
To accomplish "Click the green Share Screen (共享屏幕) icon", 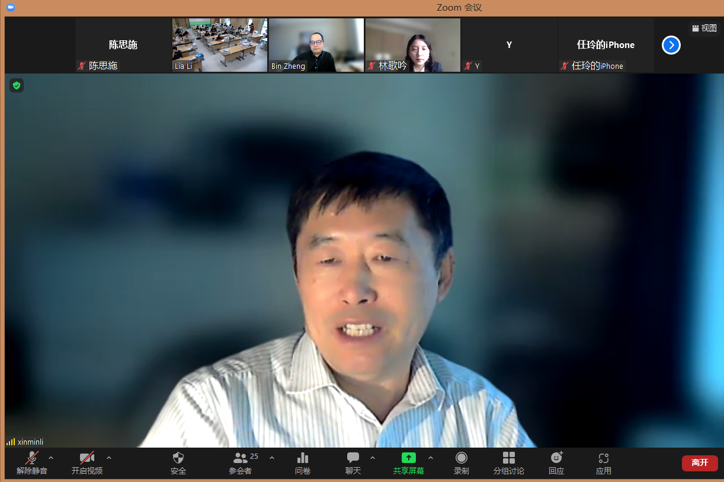I will tap(408, 458).
